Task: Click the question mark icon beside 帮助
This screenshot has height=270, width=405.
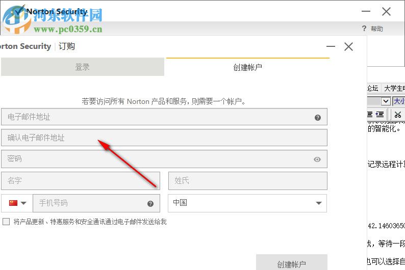Action: [364, 29]
